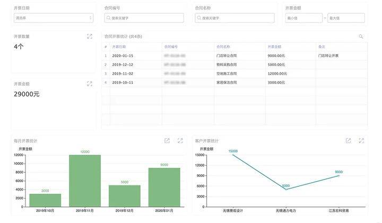Image resolution: width=382 pixels, height=223 pixels.
Task: Expand the 开票数量 card to fullscreen
Action: pos(90,37)
